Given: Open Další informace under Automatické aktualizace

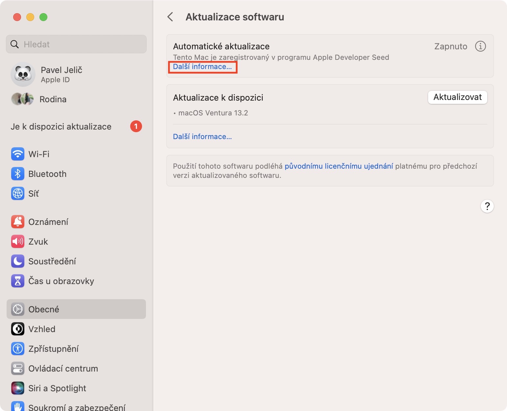Looking at the screenshot, I should pos(202,67).
